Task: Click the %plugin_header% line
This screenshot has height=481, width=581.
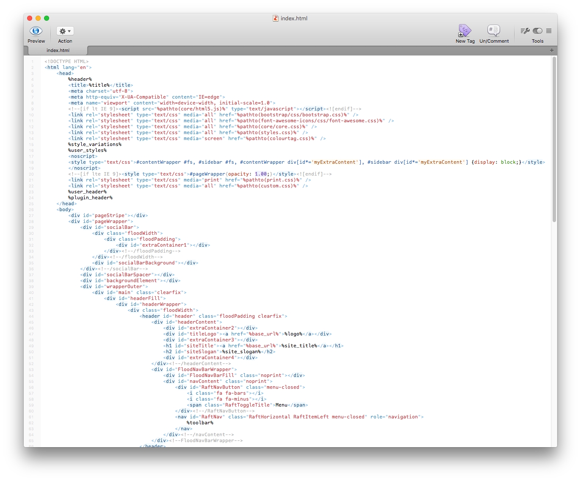Action: tap(90, 198)
